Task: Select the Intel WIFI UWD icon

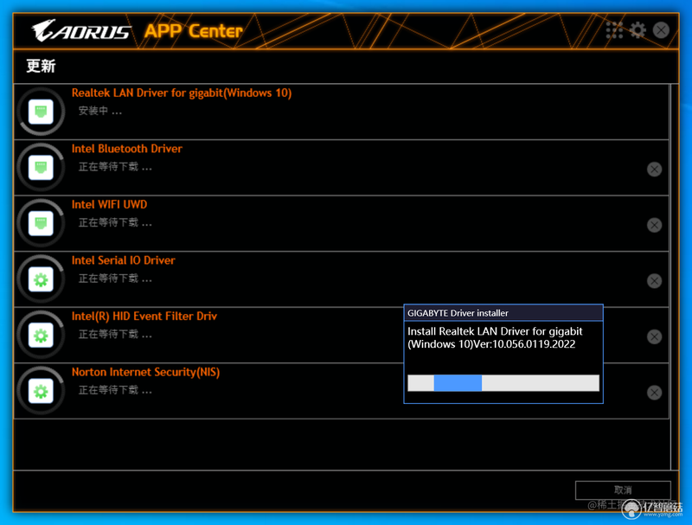Action: tap(41, 223)
